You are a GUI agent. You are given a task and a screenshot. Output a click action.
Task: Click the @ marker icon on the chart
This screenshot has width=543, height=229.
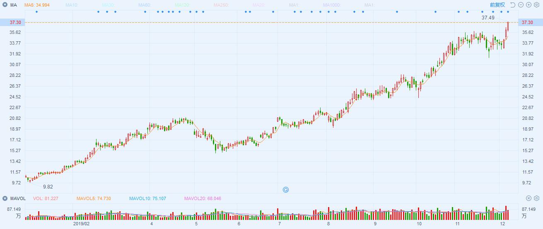point(285,190)
